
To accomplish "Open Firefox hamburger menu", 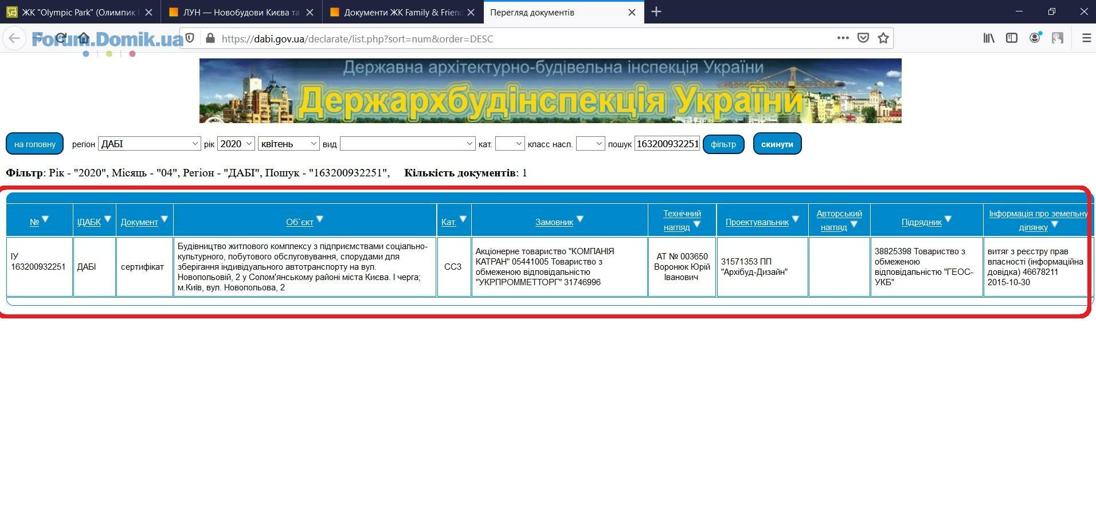I will [x=1086, y=38].
